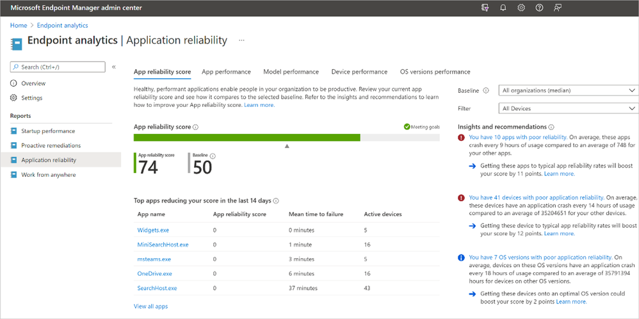Open Work from anywhere report

pyautogui.click(x=49, y=175)
